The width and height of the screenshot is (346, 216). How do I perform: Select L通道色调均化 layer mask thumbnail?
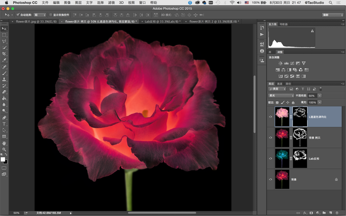[300, 117]
